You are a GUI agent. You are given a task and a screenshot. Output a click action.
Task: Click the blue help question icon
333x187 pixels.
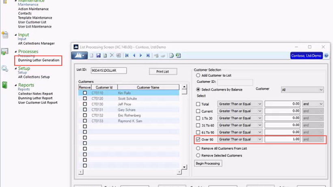point(327,56)
